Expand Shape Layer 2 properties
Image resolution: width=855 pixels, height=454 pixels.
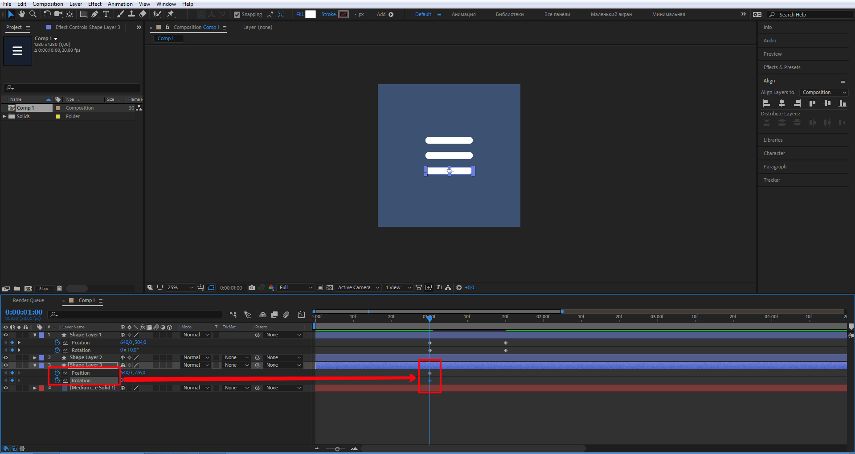click(x=35, y=358)
